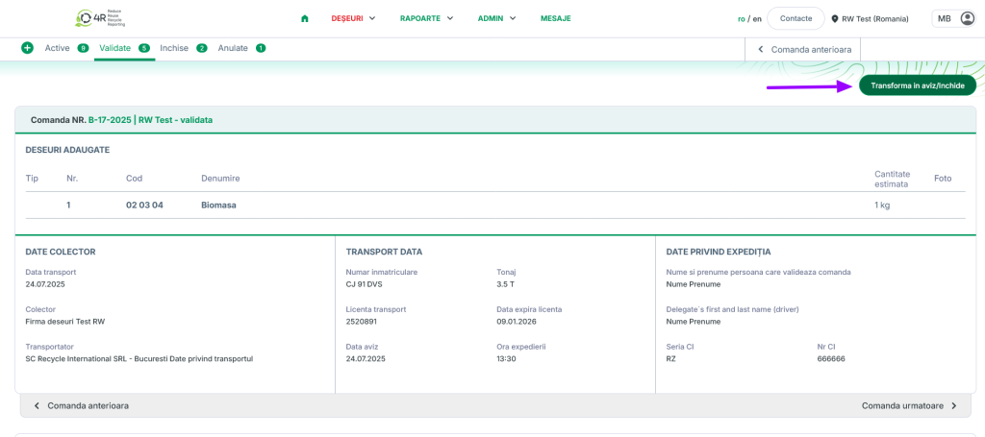
Task: Switch to the Active tab
Action: click(57, 48)
